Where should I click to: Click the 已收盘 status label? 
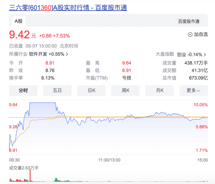pyautogui.click(x=16, y=46)
